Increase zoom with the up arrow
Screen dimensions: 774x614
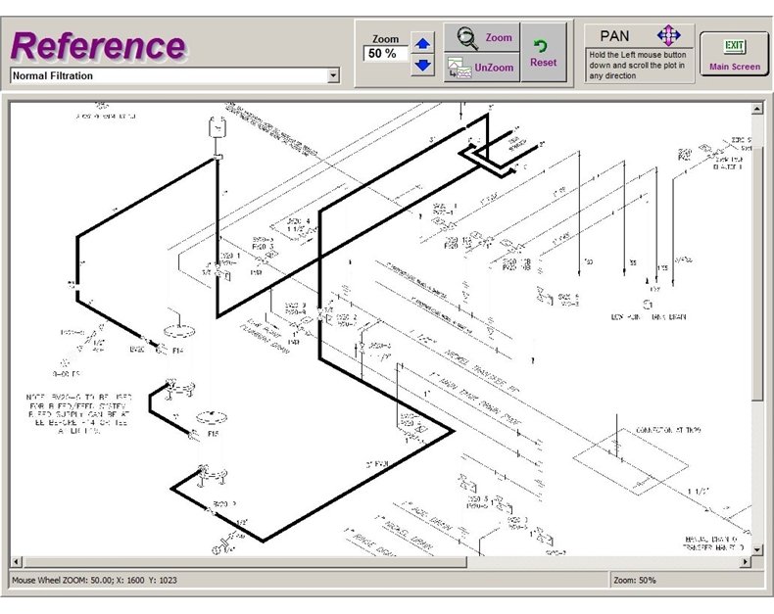[422, 44]
